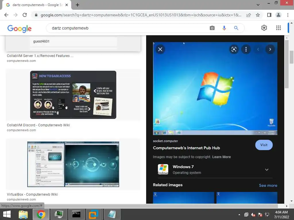Open the first related image thumbnail
The height and width of the screenshot is (220, 294).
pos(183,198)
